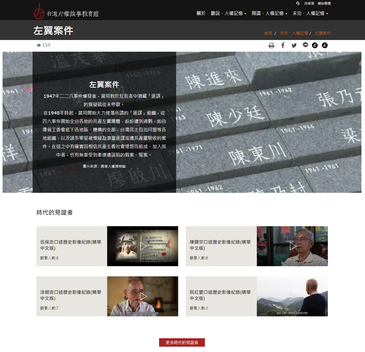
Task: Click the eye view count 159
Action: click(44, 45)
